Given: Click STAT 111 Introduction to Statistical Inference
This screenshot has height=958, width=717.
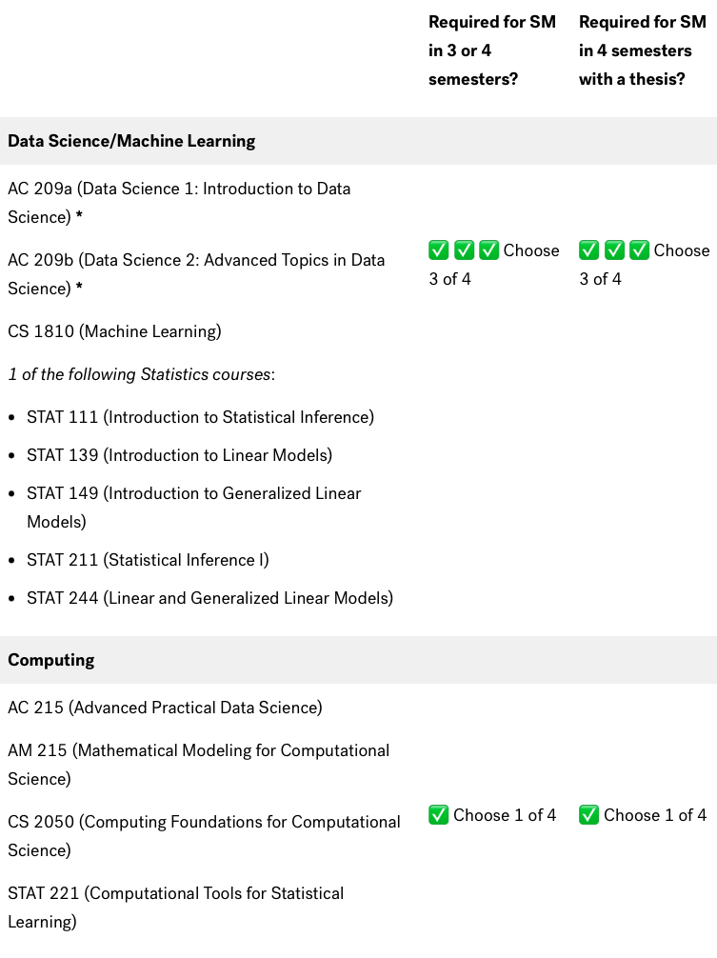Looking at the screenshot, I should coord(200,417).
